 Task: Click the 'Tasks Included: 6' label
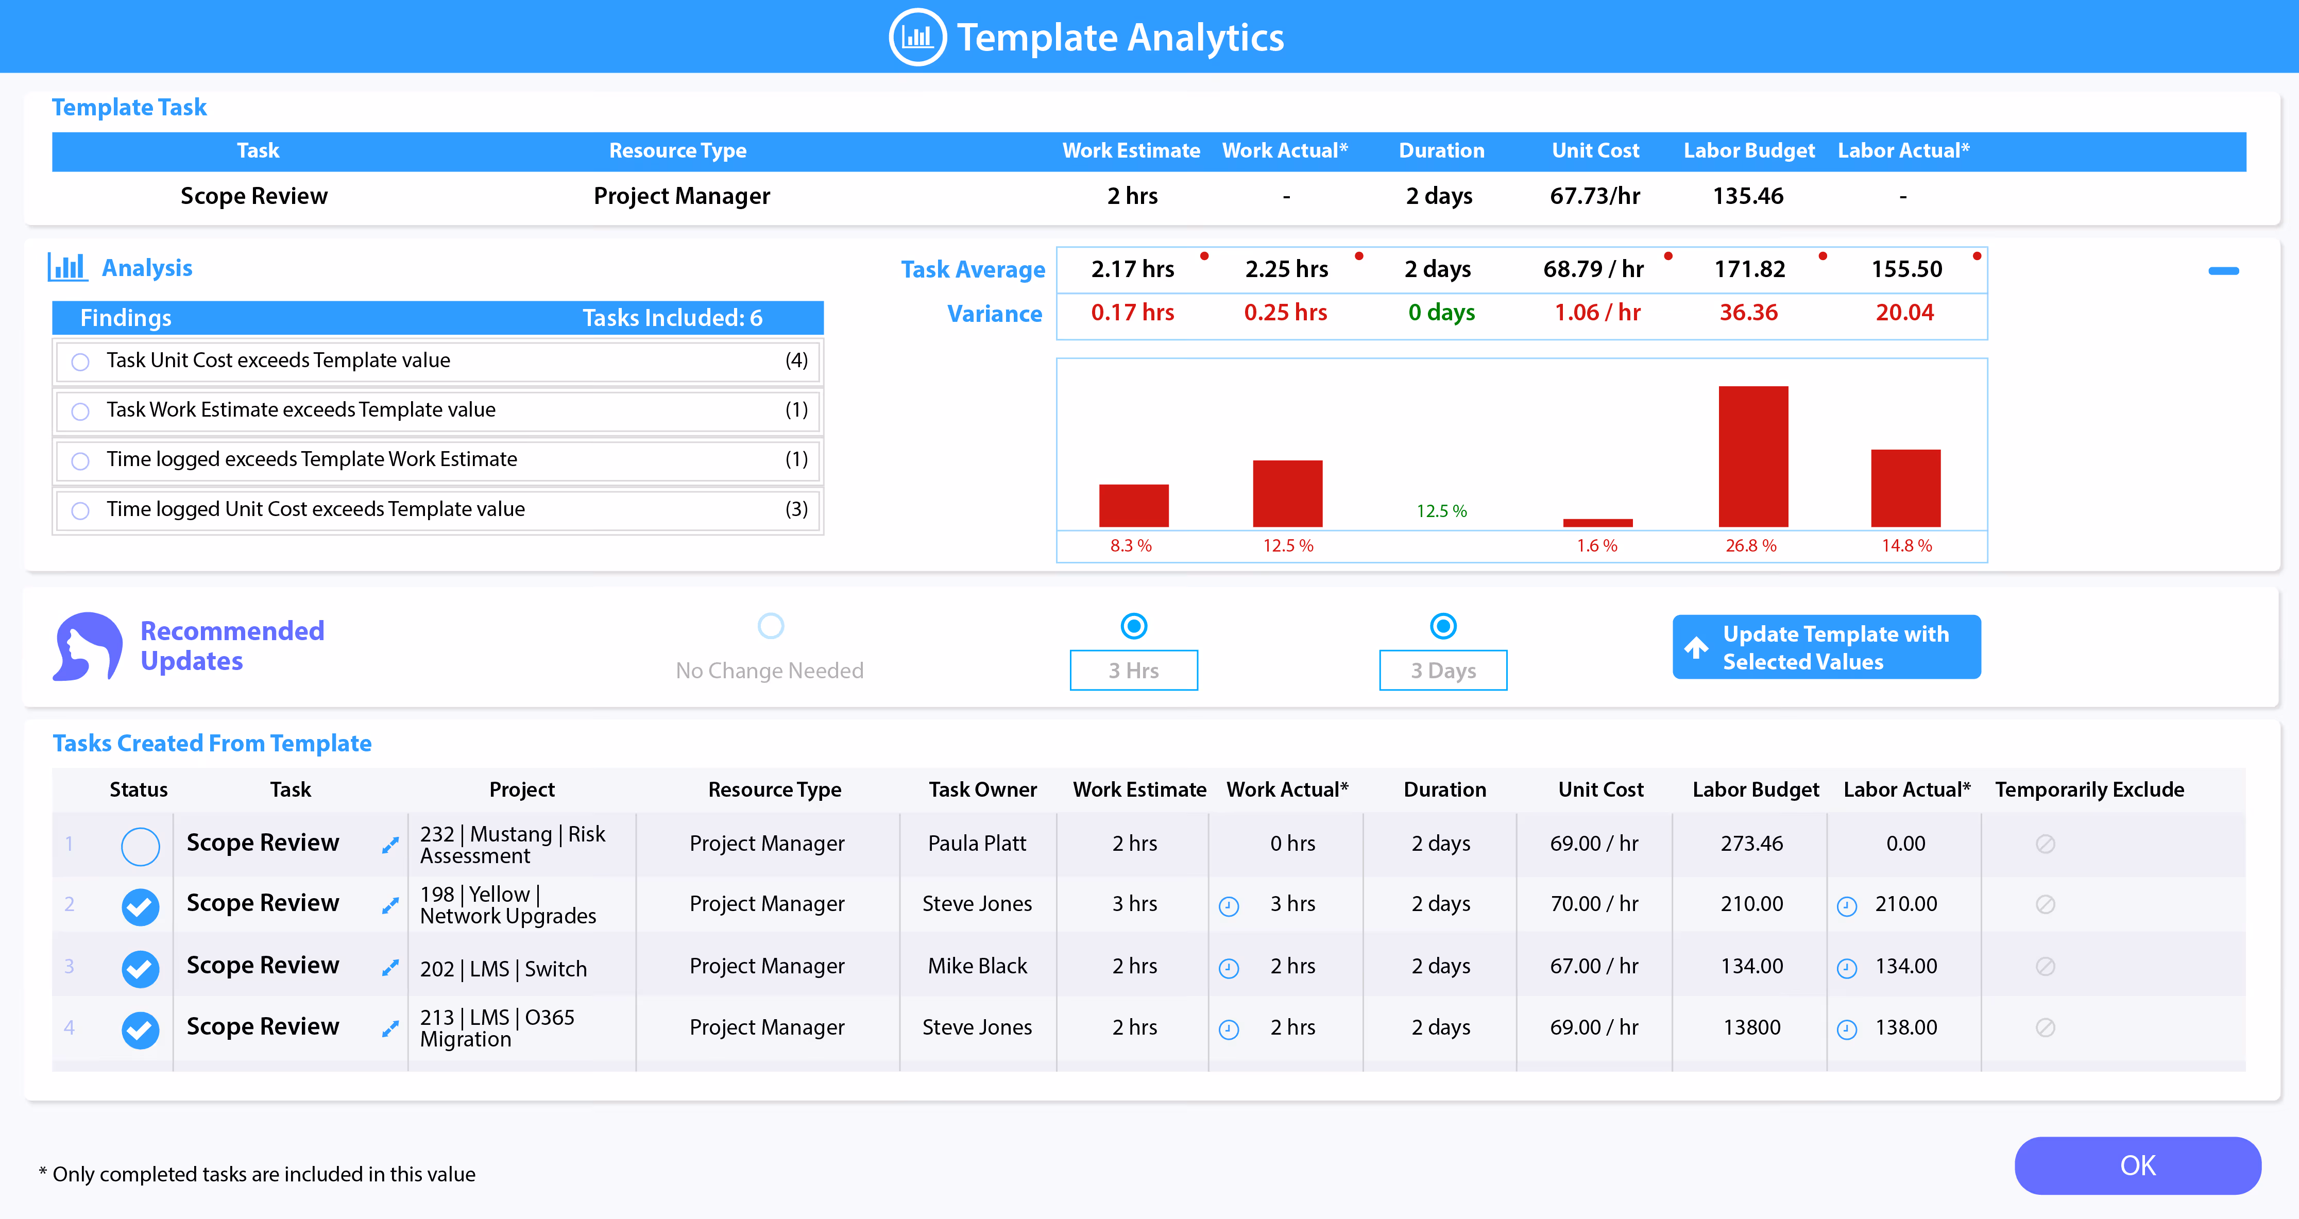672,318
